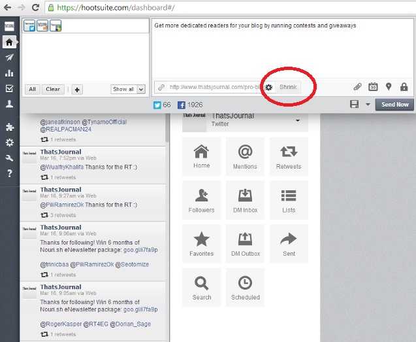Open the @janeatkinson mention link
Screen dimensions: 416x342
pos(60,122)
